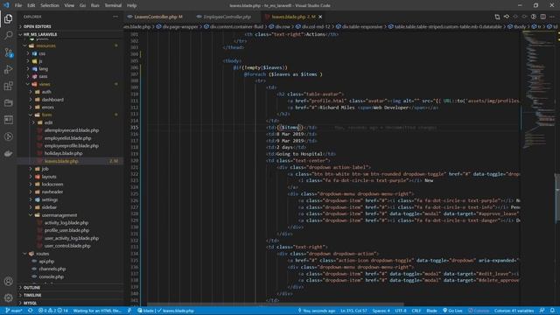Viewport: 560px width, 315px height.
Task: Click the Colorize: 41 variables status item
Action: [x=514, y=311]
